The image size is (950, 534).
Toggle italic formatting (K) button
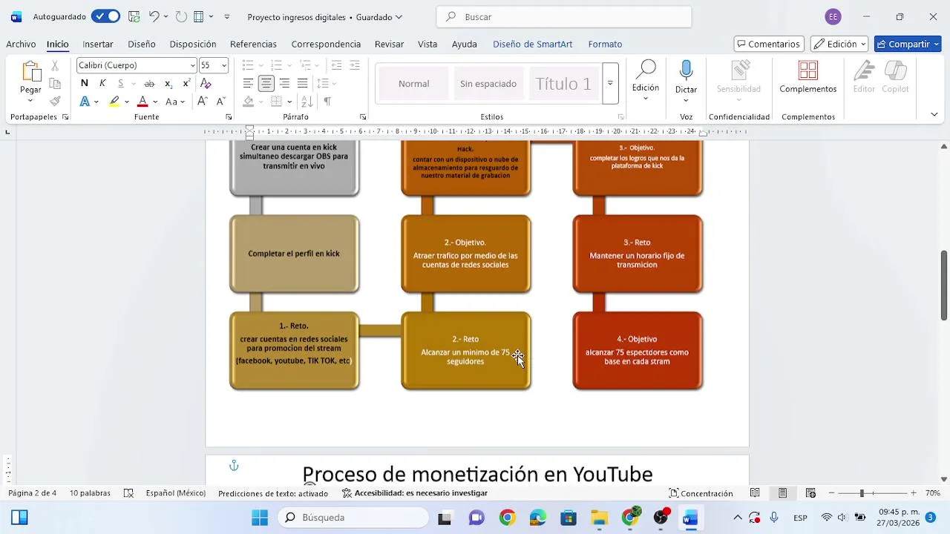tap(102, 83)
